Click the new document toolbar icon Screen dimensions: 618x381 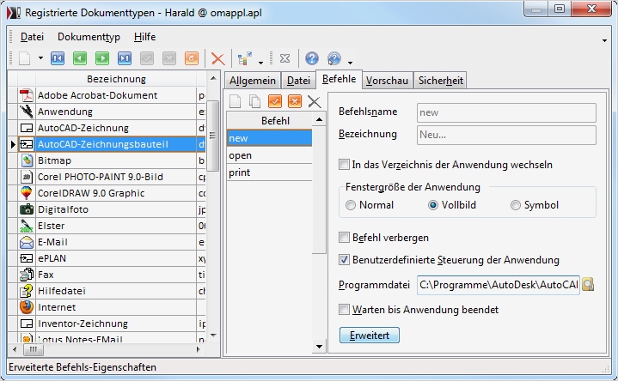[x=25, y=58]
